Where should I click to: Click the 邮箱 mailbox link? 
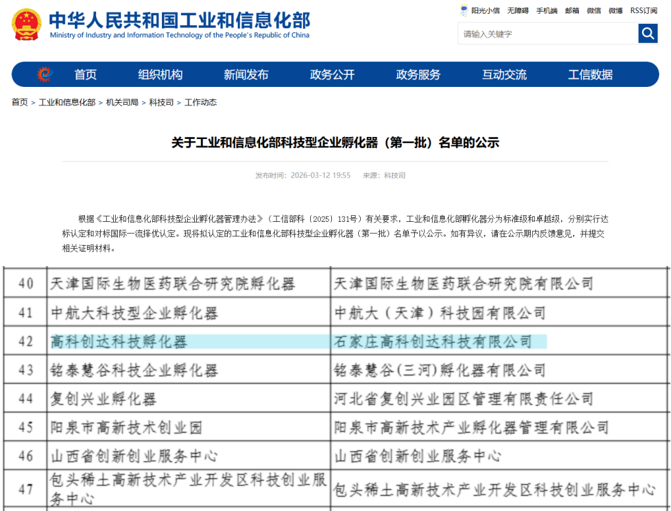pos(572,11)
